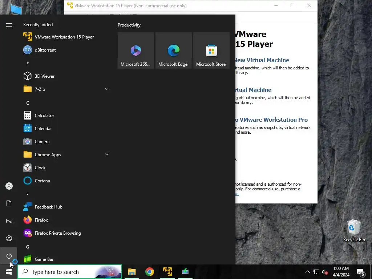
Task: Click VMware Workstation Pro upgrade link
Action: point(271,120)
